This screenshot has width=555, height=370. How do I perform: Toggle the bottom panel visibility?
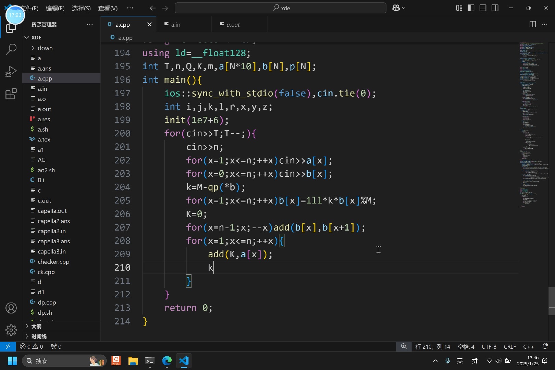click(x=483, y=8)
